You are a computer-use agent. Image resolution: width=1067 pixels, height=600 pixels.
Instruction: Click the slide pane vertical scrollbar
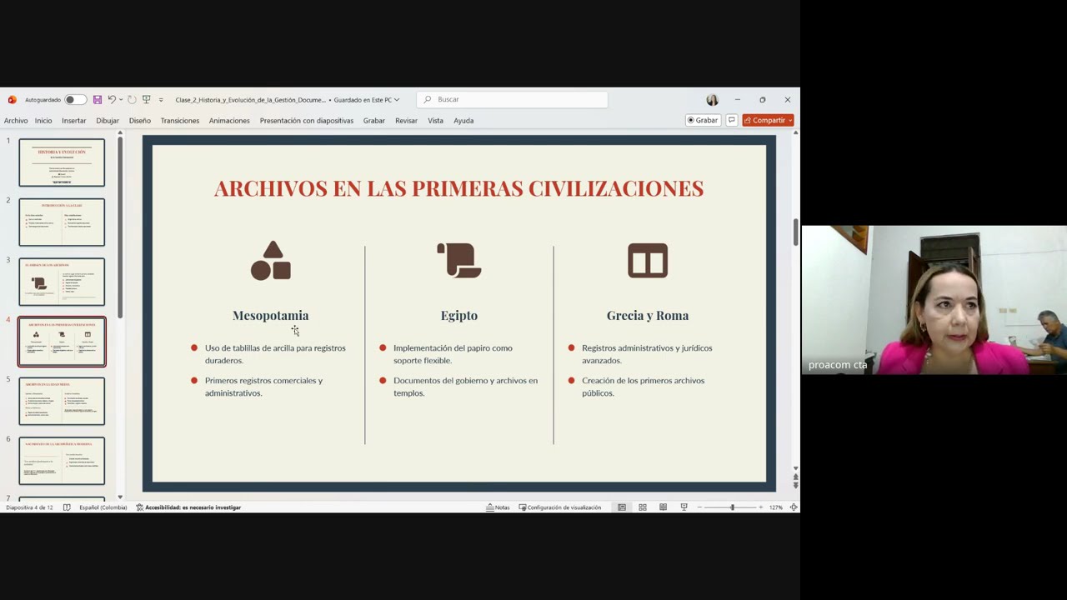point(795,232)
